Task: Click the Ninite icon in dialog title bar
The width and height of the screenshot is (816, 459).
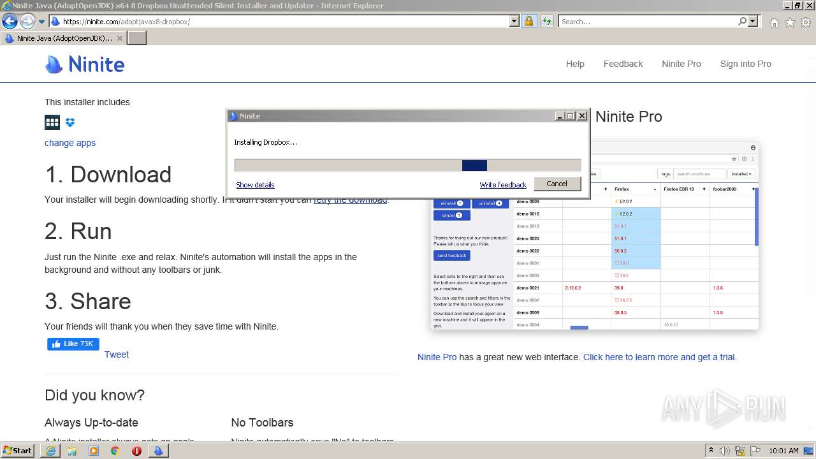Action: [x=233, y=116]
